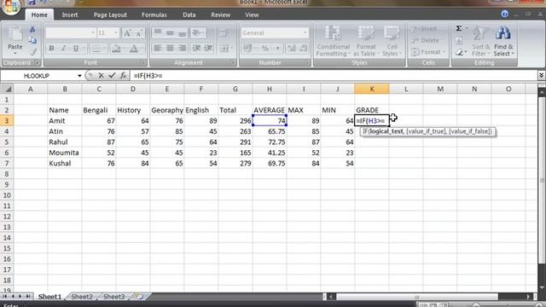The width and height of the screenshot is (546, 307).
Task: Switch to Sheet3 tab
Action: click(113, 297)
